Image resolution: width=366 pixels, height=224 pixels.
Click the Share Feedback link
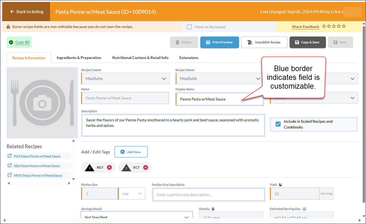pyautogui.click(x=306, y=27)
